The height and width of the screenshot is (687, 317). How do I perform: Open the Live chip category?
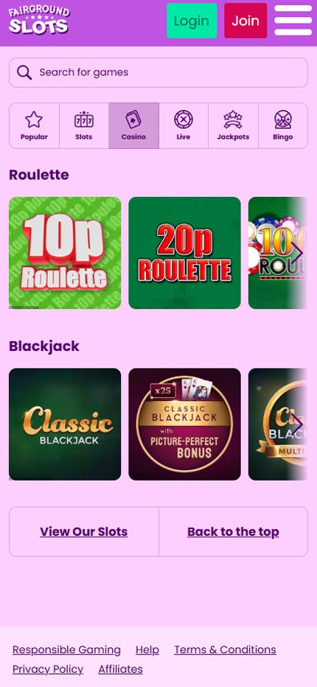pyautogui.click(x=184, y=126)
